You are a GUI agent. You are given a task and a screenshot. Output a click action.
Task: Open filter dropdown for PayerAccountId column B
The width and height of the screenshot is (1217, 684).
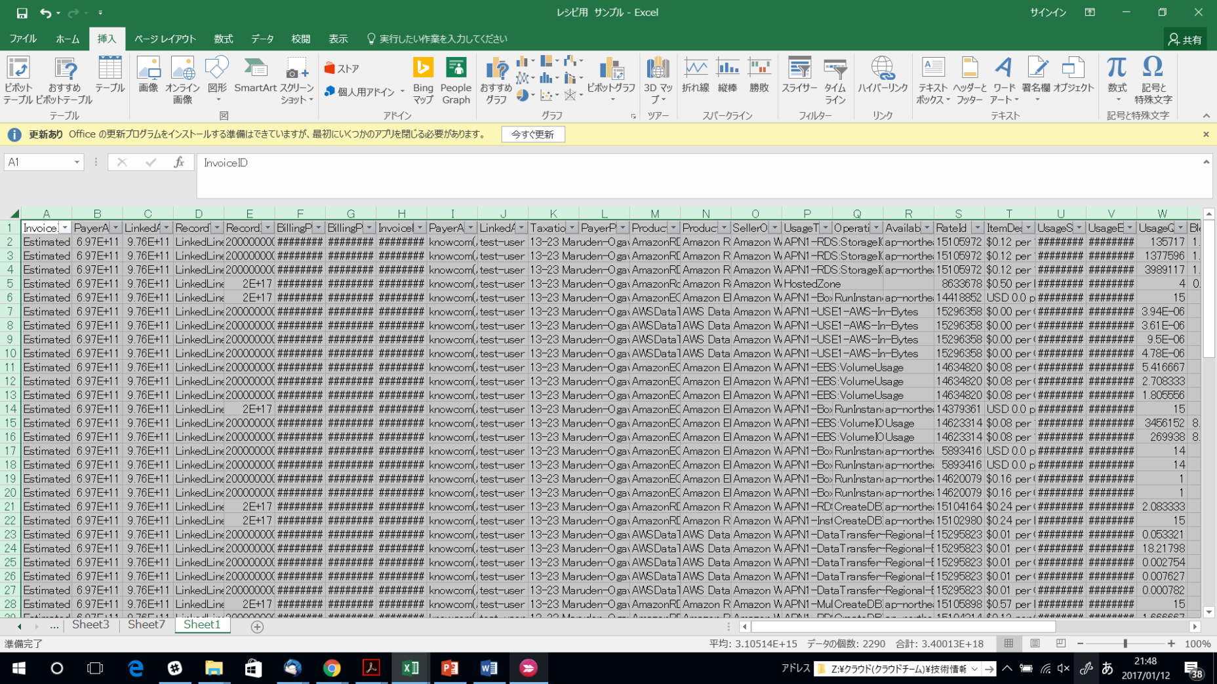coord(115,227)
